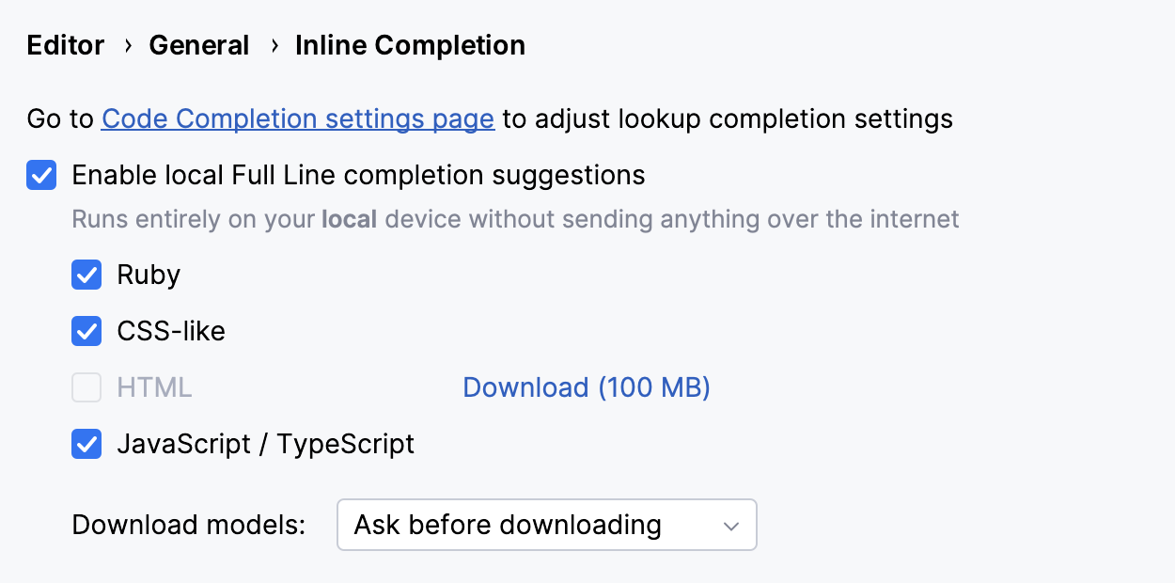The height and width of the screenshot is (583, 1175).
Task: Open the Code Completion settings page link
Action: coord(298,118)
